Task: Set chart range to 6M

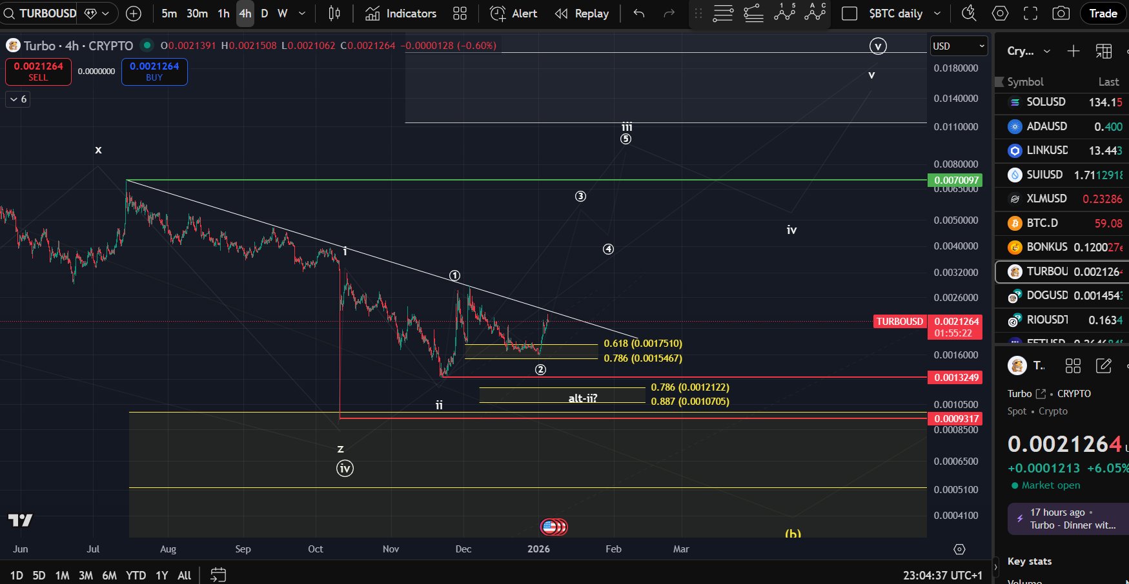Action: 109,575
